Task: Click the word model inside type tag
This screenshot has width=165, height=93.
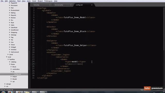Action: [x=75, y=61]
